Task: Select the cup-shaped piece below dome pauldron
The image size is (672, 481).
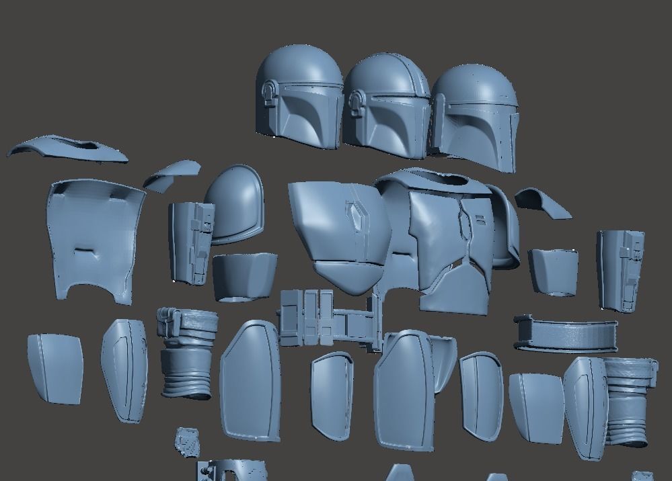Action: tap(245, 277)
